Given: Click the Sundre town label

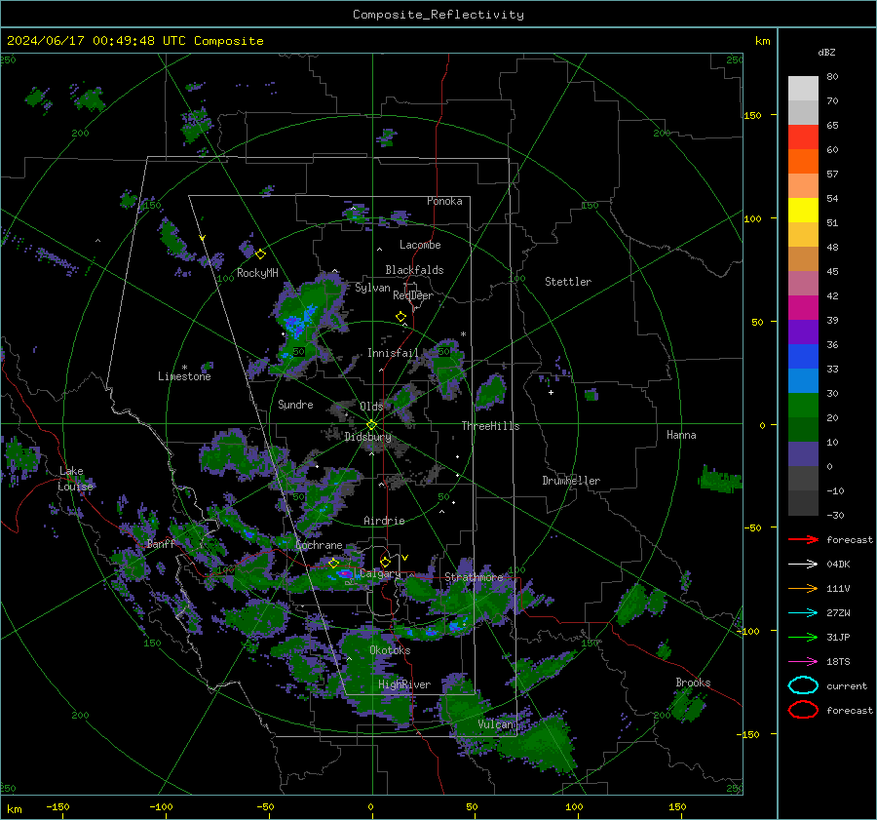Looking at the screenshot, I should [x=295, y=405].
